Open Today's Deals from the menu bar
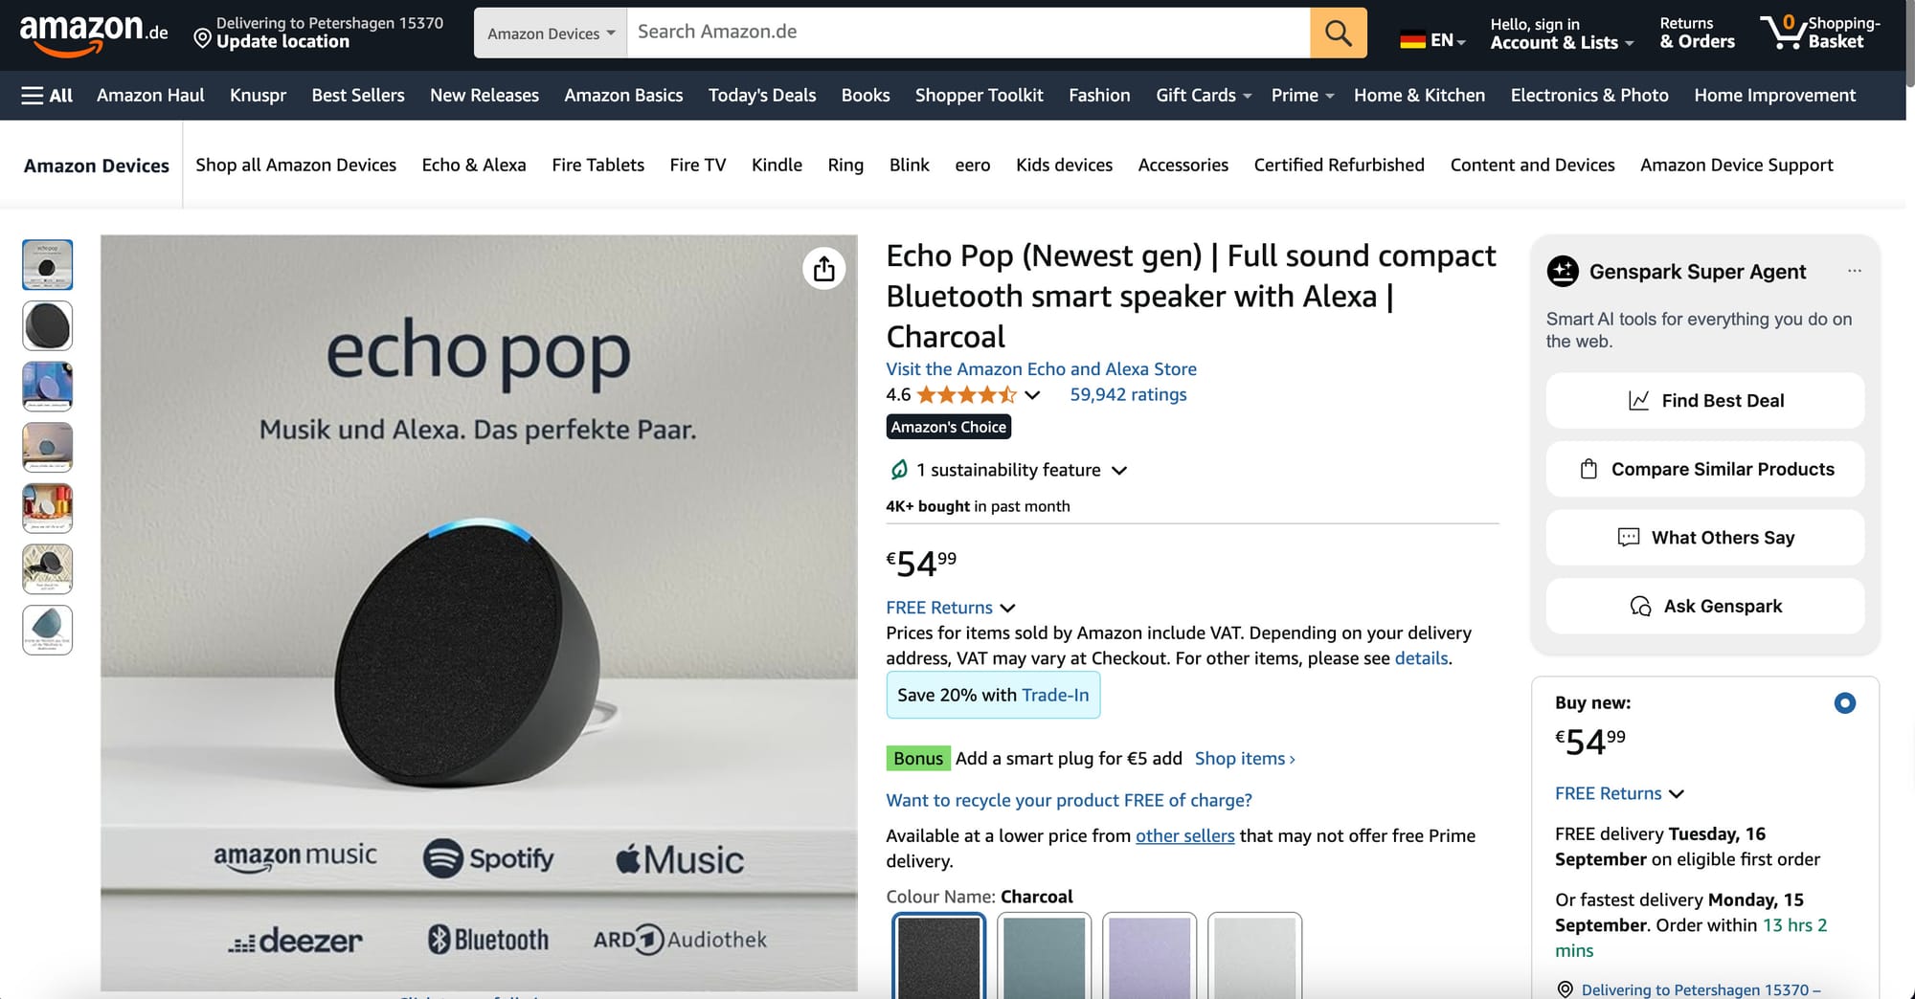This screenshot has height=999, width=1915. pyautogui.click(x=761, y=96)
